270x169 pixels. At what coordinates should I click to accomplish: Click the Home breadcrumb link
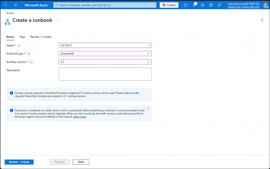click(x=9, y=13)
